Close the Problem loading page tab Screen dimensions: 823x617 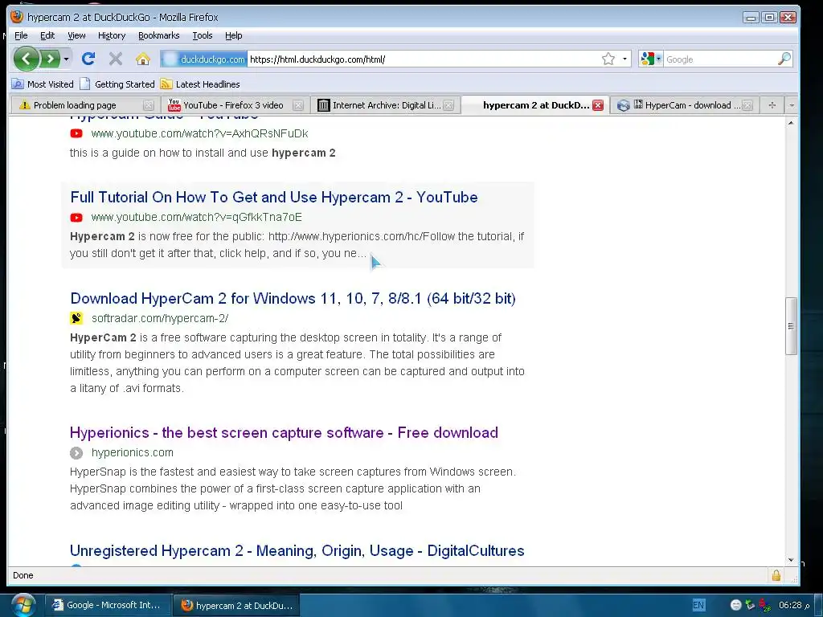point(149,105)
